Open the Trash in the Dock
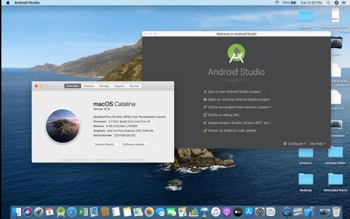The width and height of the screenshot is (350, 219). tap(336, 212)
